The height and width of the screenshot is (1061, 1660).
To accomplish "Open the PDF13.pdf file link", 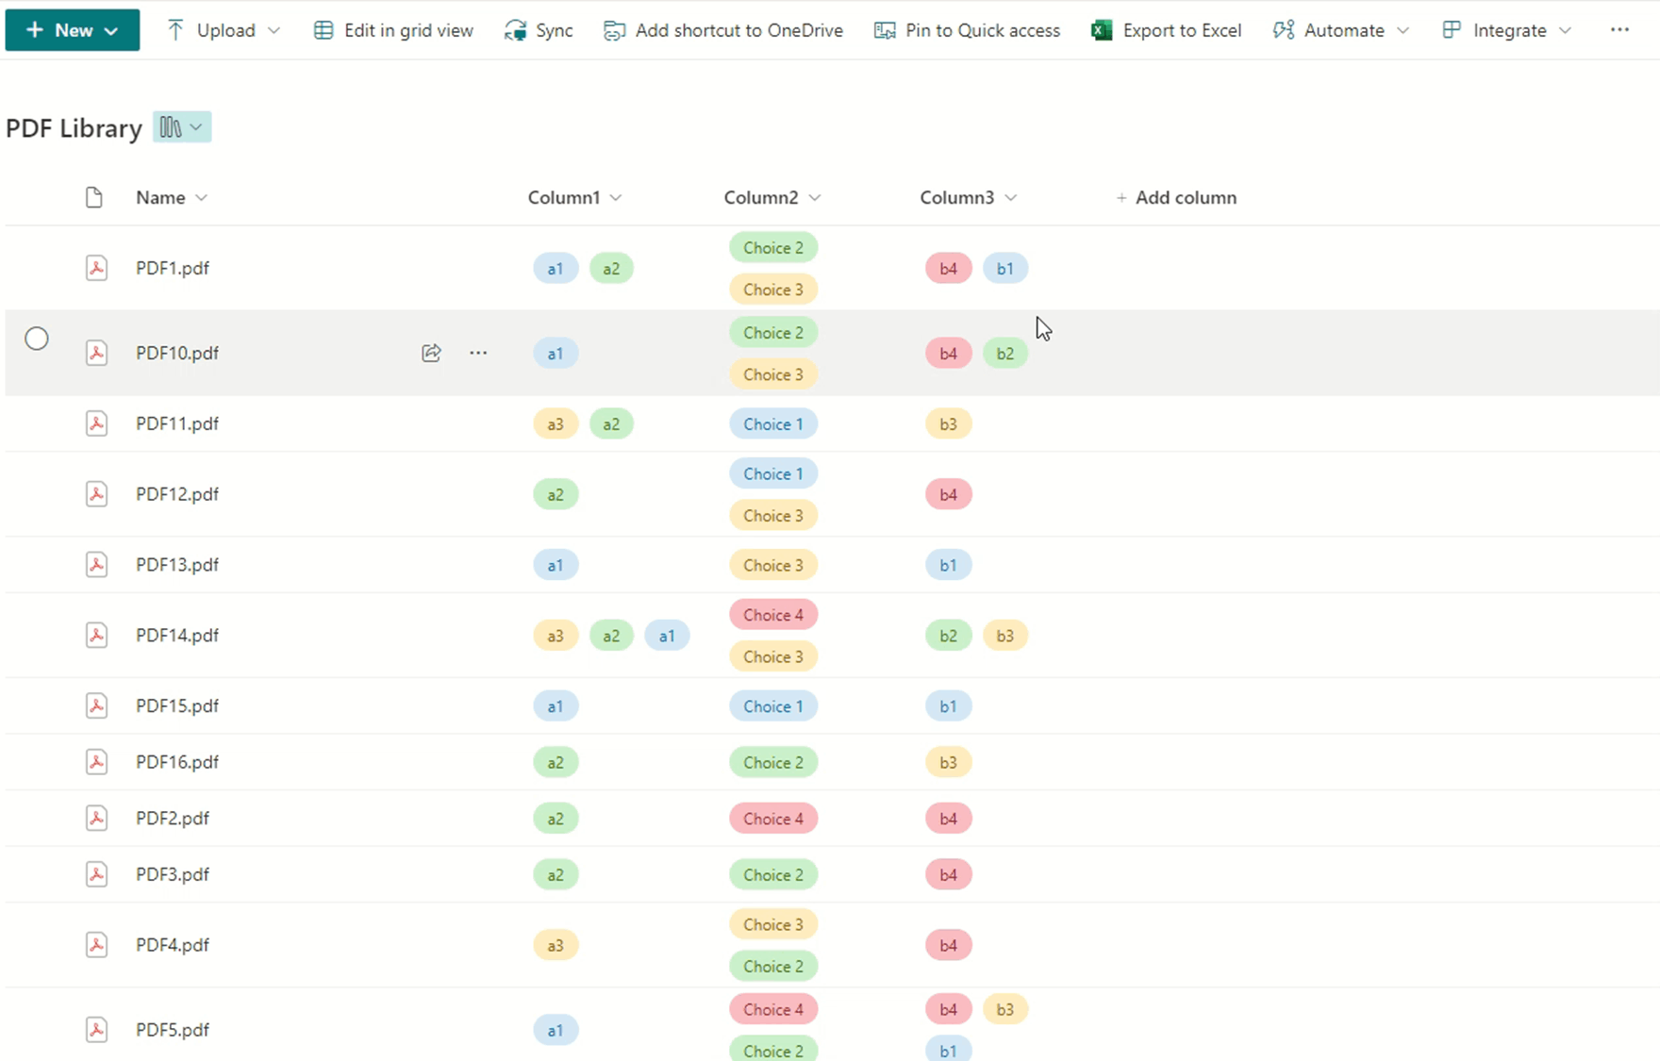I will (x=177, y=564).
